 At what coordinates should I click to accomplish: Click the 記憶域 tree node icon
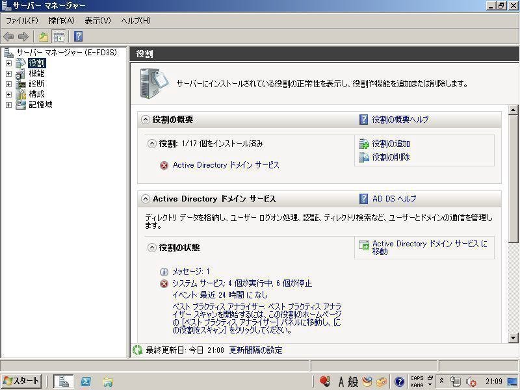[21, 105]
